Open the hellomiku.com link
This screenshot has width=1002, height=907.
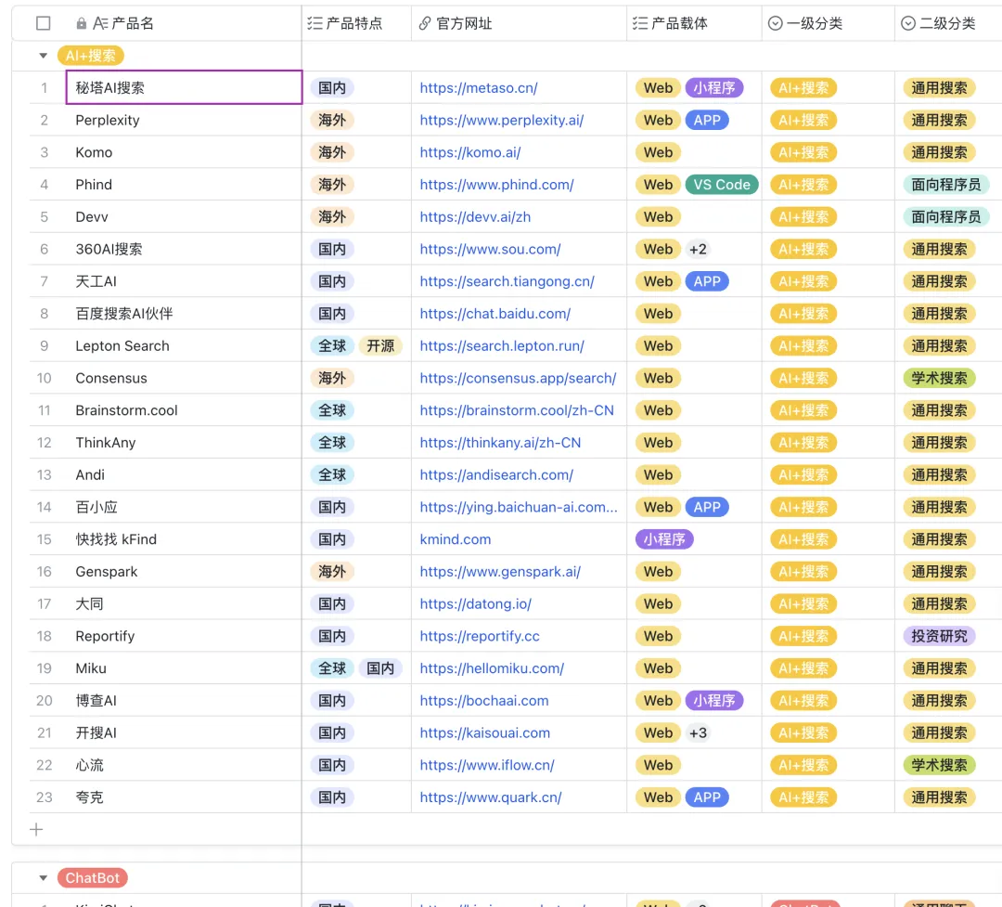pos(492,668)
